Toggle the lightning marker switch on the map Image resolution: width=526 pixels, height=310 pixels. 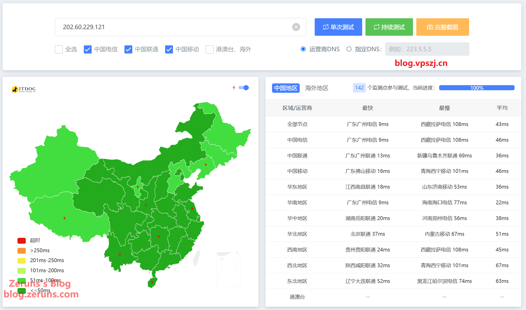(x=244, y=88)
